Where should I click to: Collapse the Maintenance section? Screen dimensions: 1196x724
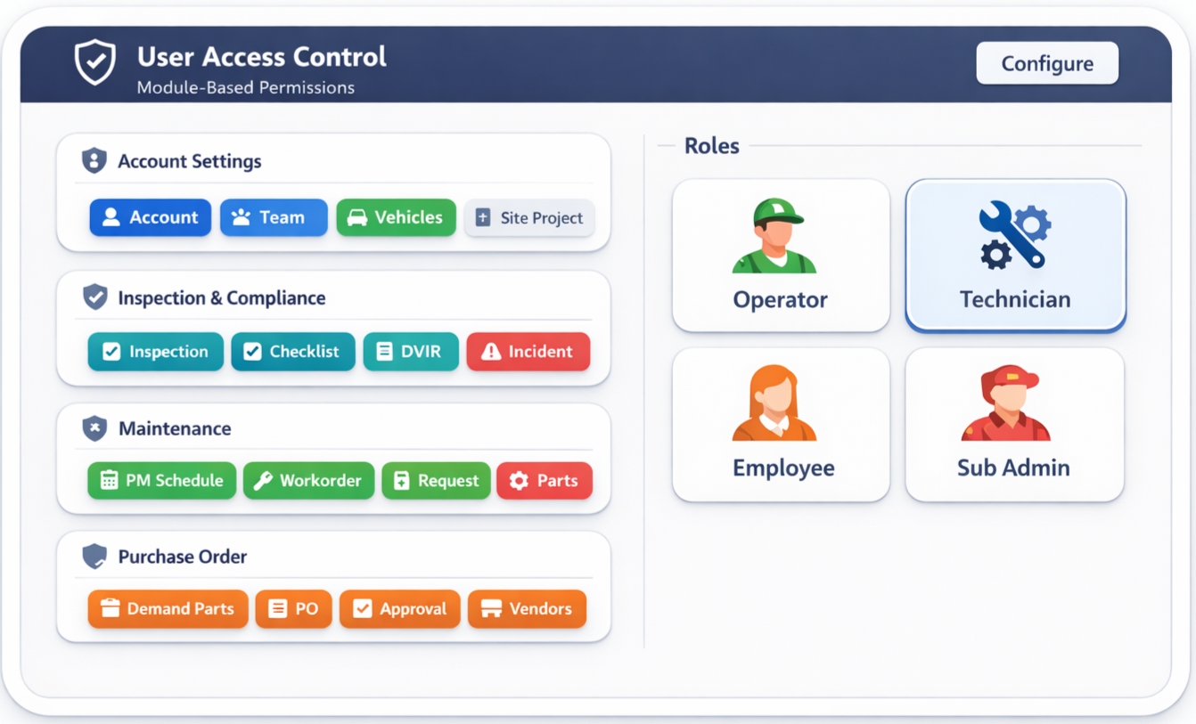click(175, 427)
